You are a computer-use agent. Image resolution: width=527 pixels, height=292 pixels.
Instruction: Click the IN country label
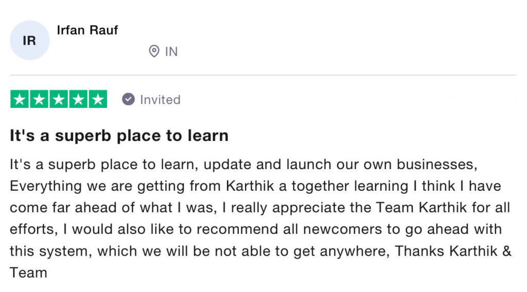[x=171, y=51]
